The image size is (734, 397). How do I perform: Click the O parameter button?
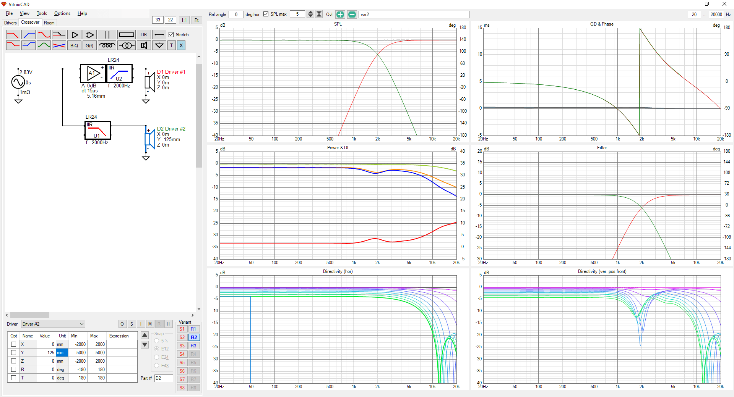pos(122,324)
